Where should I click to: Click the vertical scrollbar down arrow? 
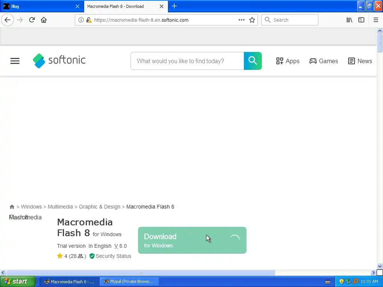pyautogui.click(x=380, y=266)
